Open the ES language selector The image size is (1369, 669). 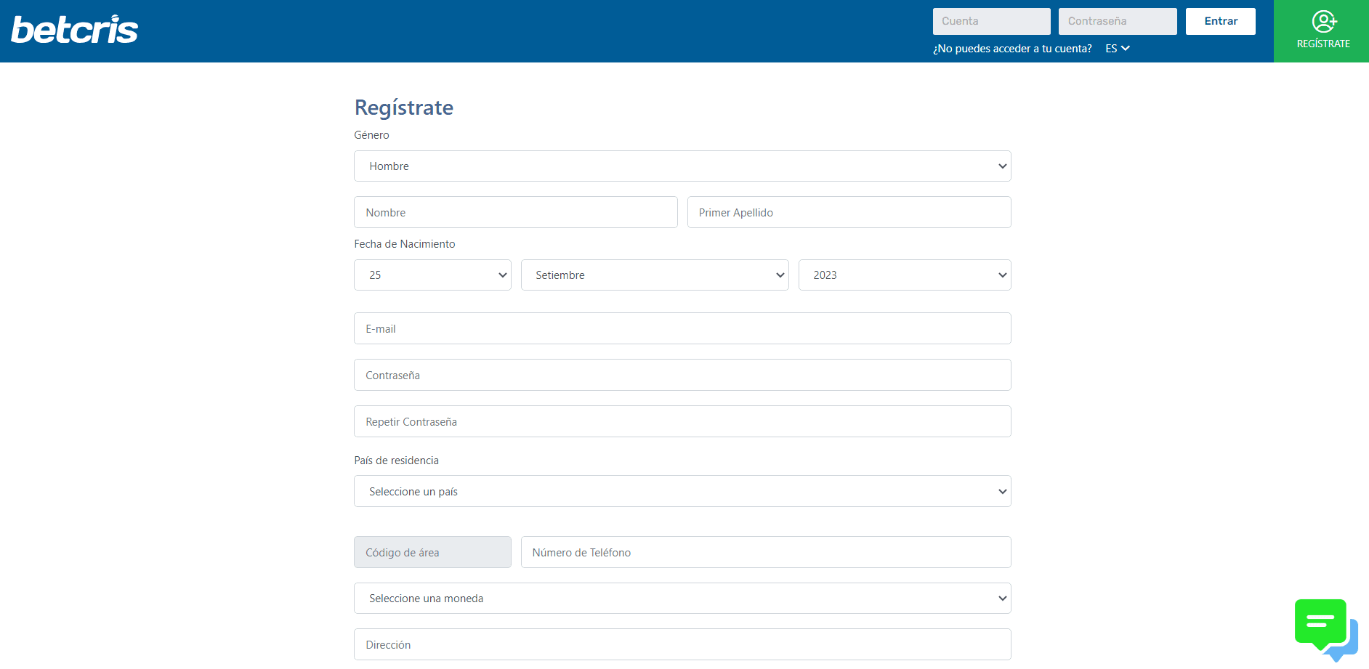tap(1117, 49)
